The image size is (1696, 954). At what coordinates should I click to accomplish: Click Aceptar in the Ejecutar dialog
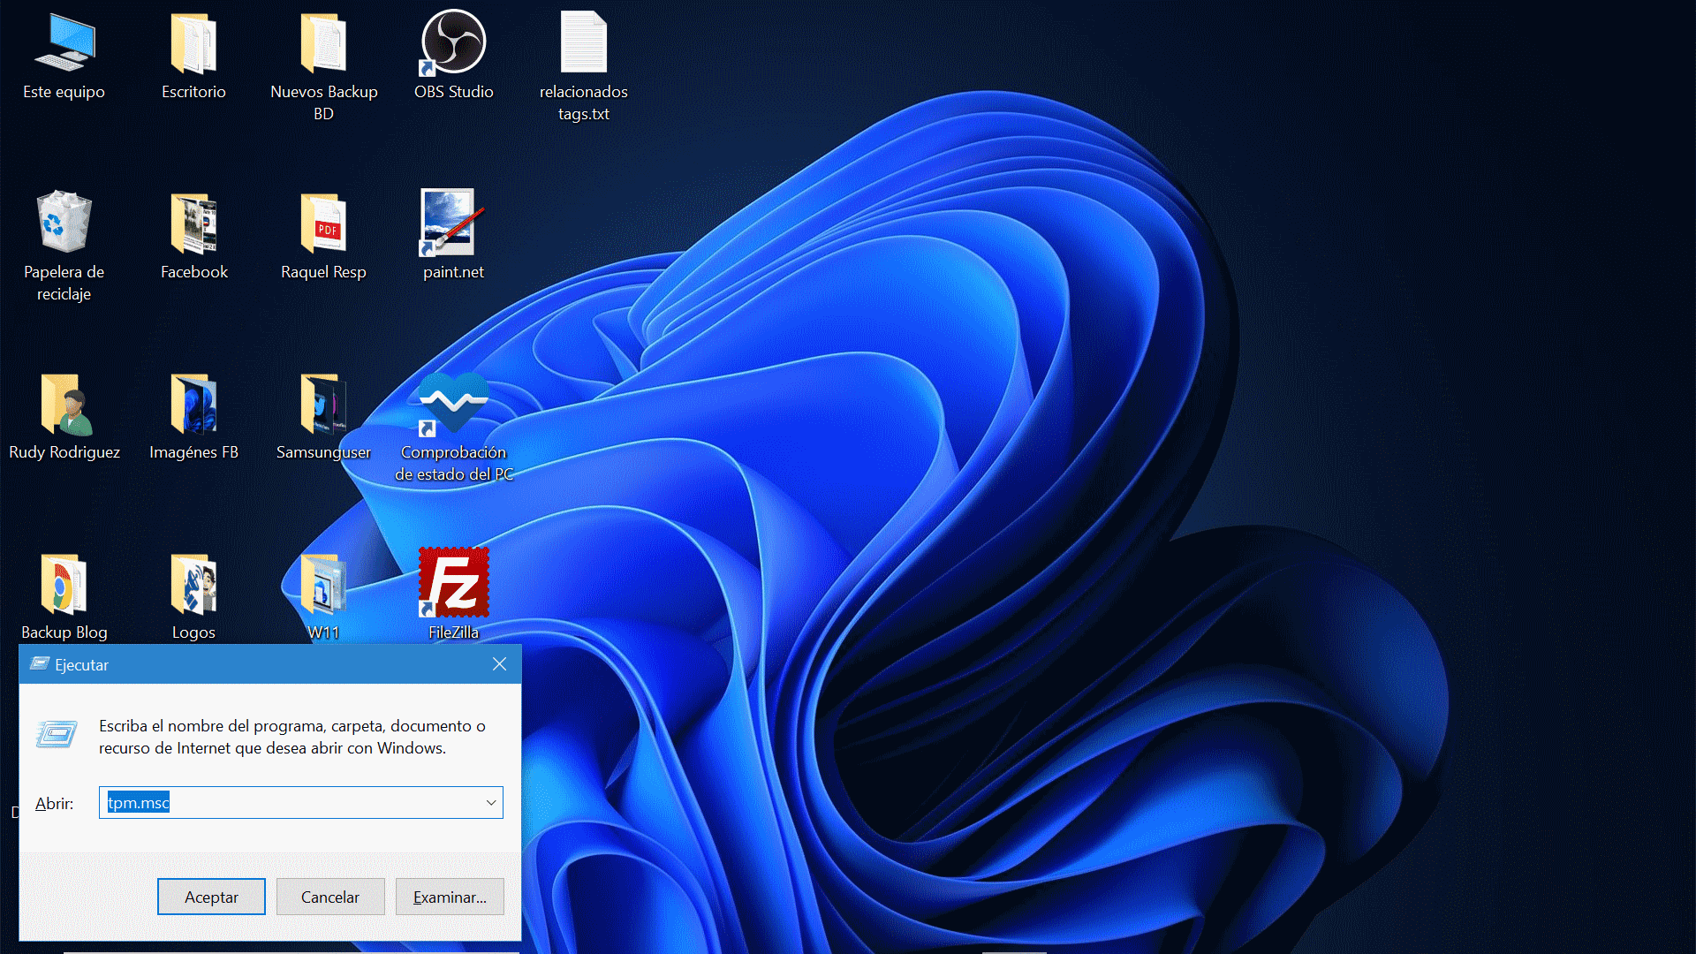tap(211, 897)
